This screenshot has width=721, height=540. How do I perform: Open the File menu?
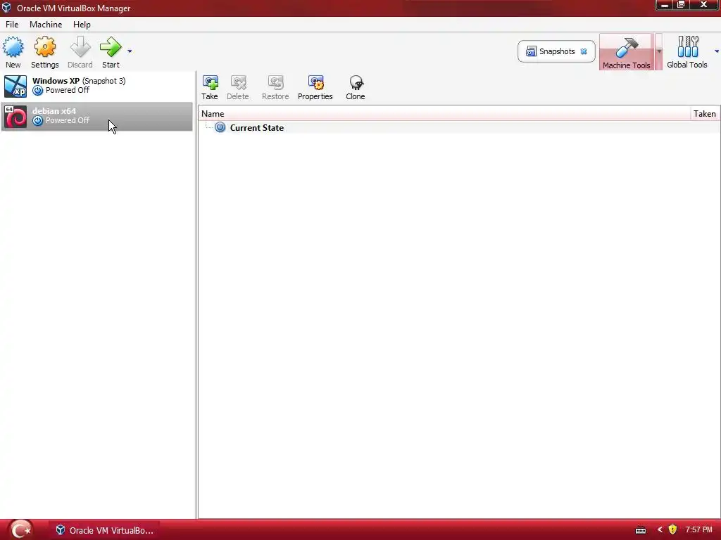tap(12, 25)
